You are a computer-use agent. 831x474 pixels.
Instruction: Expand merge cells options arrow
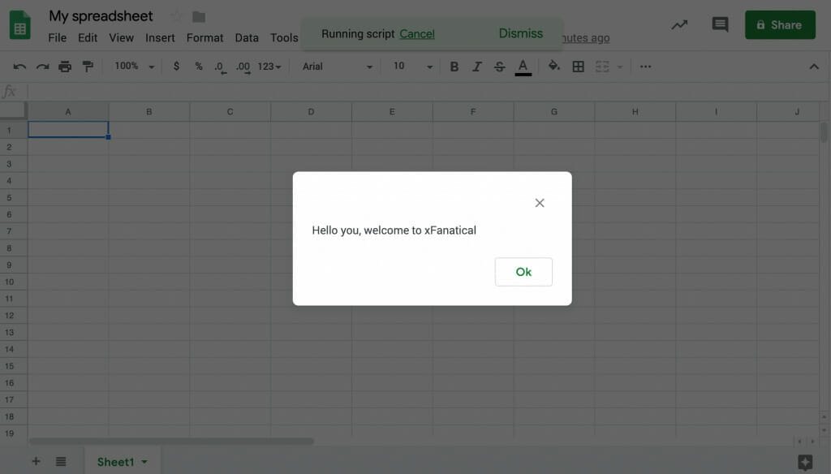pyautogui.click(x=619, y=67)
